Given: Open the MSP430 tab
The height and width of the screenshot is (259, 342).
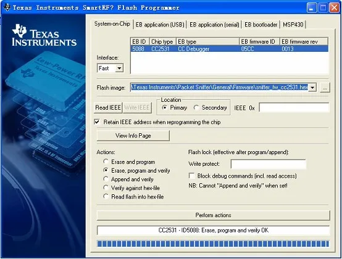Looking at the screenshot, I should point(293,25).
